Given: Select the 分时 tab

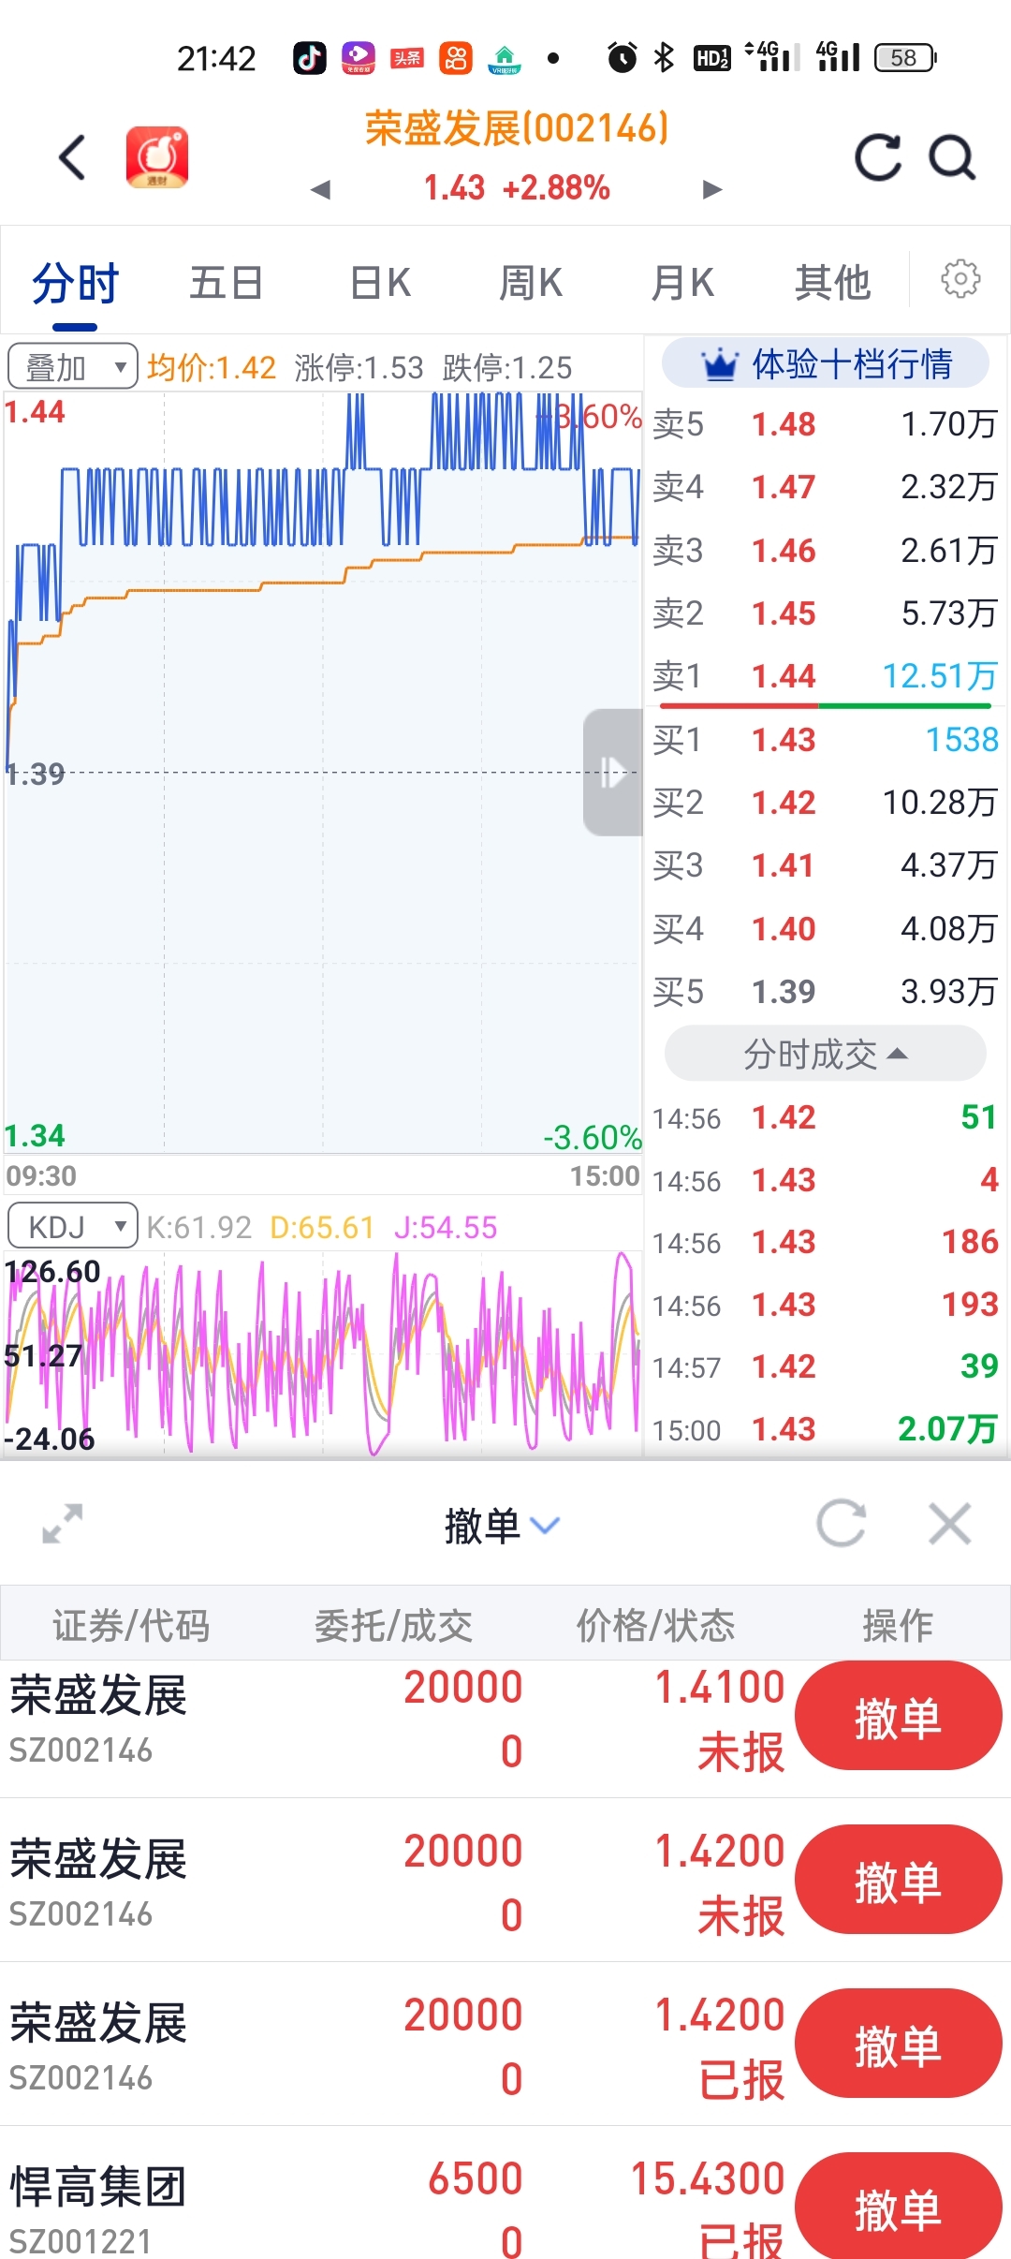Looking at the screenshot, I should (76, 283).
